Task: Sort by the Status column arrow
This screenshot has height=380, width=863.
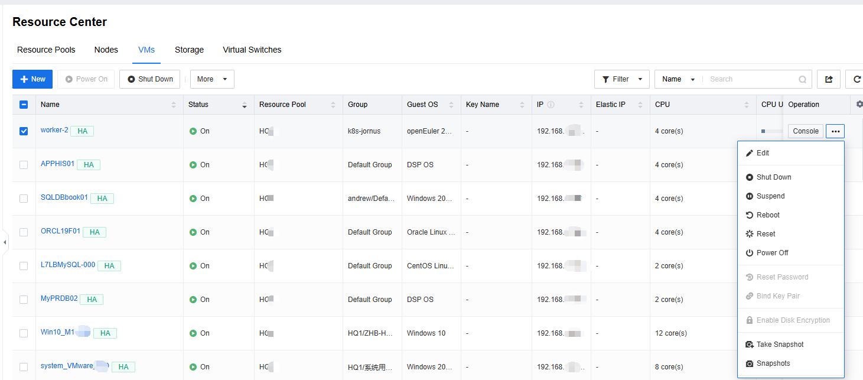Action: (245, 105)
